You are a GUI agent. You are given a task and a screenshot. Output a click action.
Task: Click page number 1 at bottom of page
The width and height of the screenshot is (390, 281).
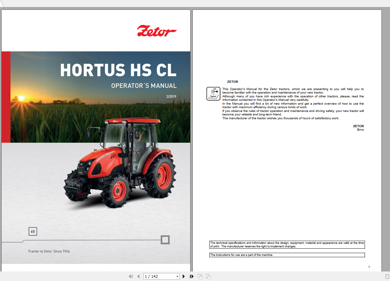coord(369,267)
